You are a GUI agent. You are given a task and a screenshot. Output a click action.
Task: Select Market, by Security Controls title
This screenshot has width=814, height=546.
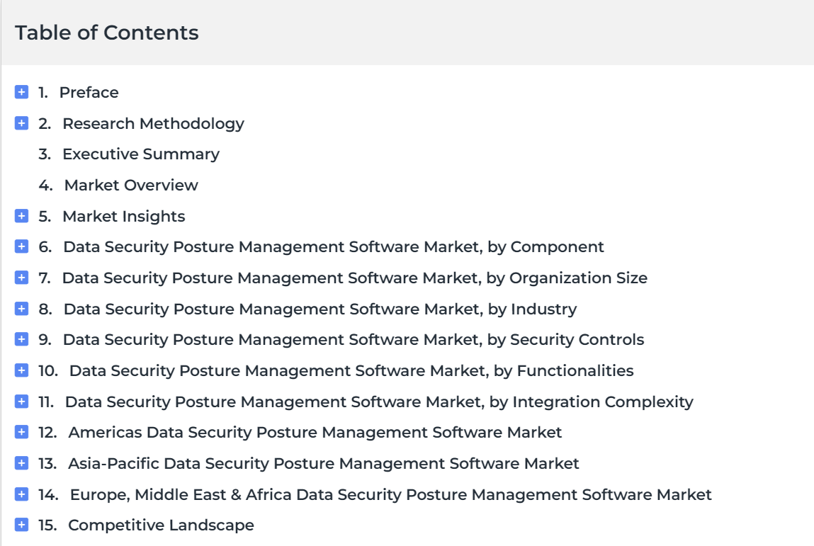click(x=354, y=339)
